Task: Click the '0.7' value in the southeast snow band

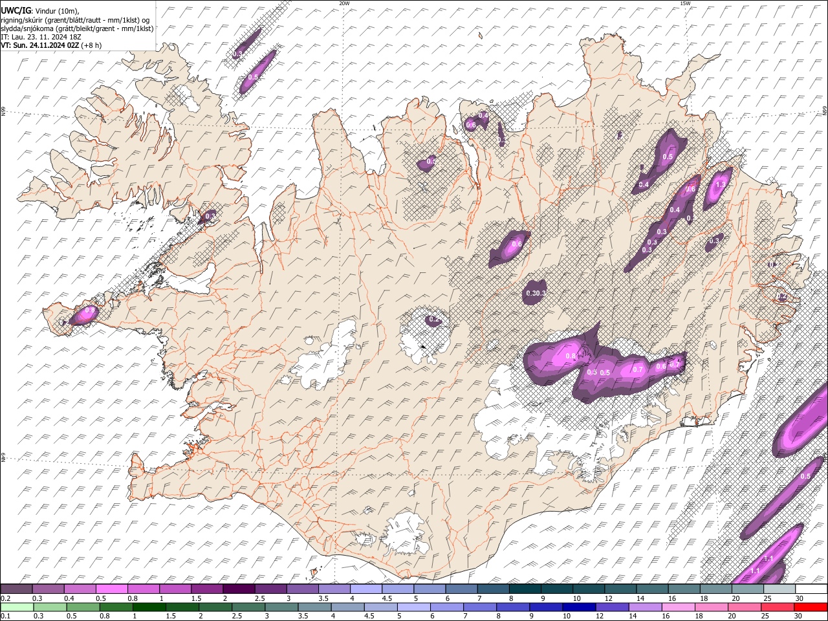Action: pyautogui.click(x=638, y=369)
